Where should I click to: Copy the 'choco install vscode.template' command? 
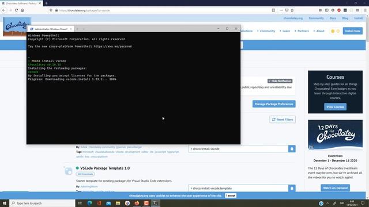coord(292,188)
